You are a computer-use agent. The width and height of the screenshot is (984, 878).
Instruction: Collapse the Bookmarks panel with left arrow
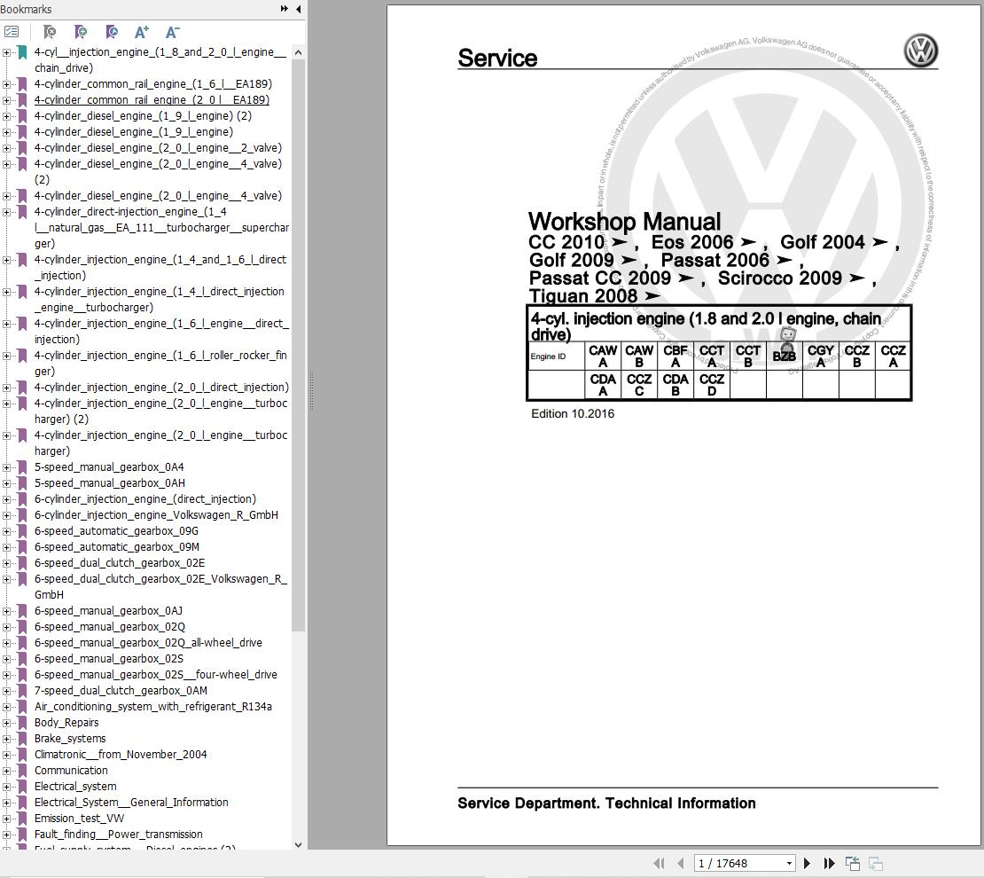[x=298, y=9]
